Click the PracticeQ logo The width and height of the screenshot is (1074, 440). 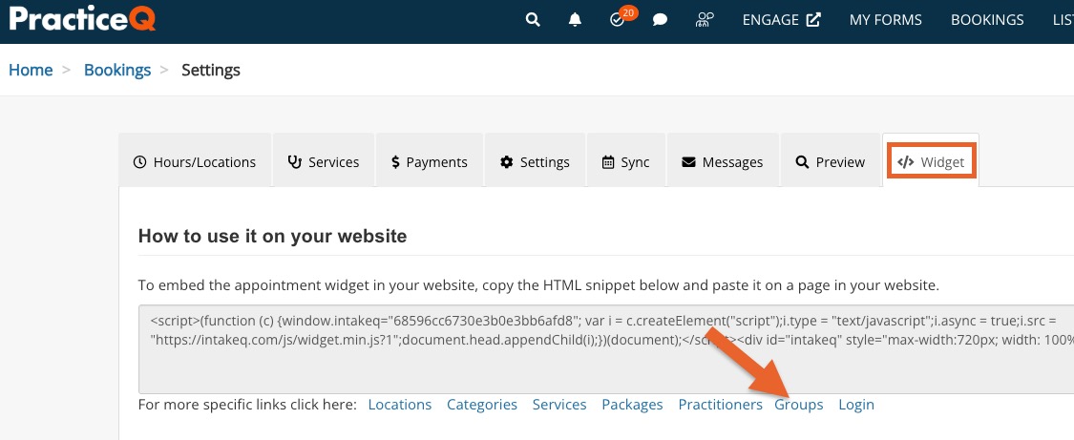(x=82, y=19)
